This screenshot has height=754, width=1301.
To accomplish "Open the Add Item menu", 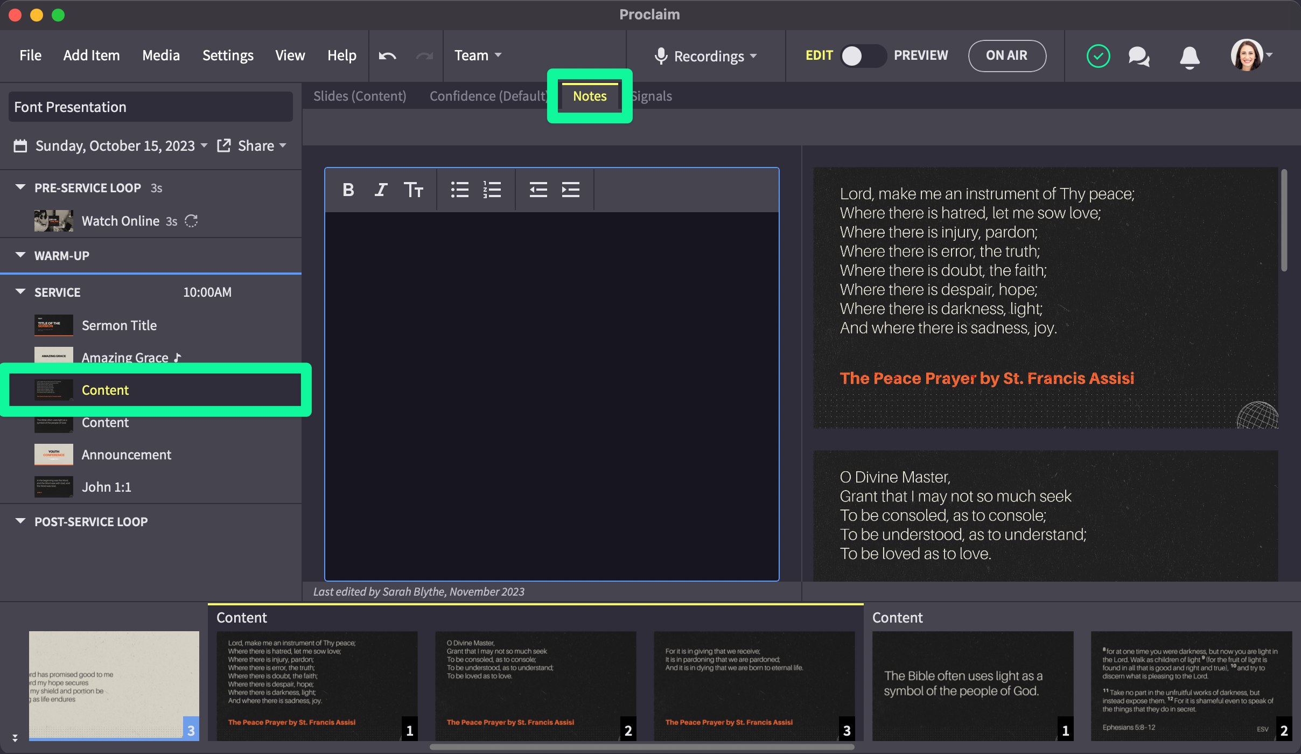I will tap(92, 55).
